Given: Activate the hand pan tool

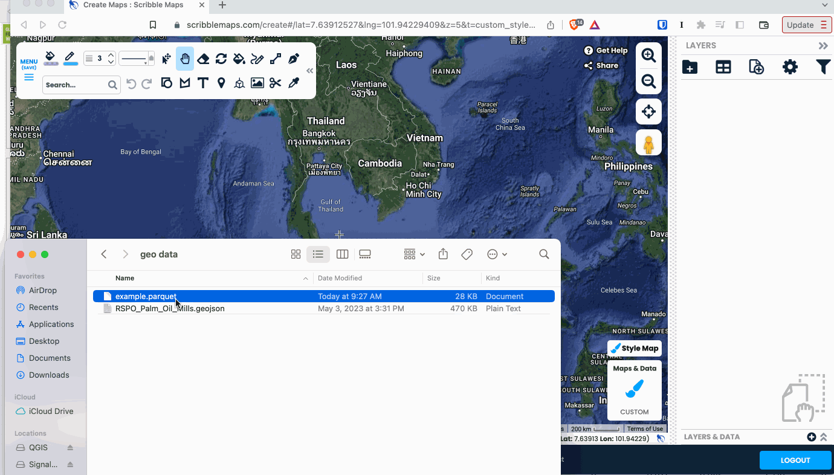Looking at the screenshot, I should pos(185,59).
